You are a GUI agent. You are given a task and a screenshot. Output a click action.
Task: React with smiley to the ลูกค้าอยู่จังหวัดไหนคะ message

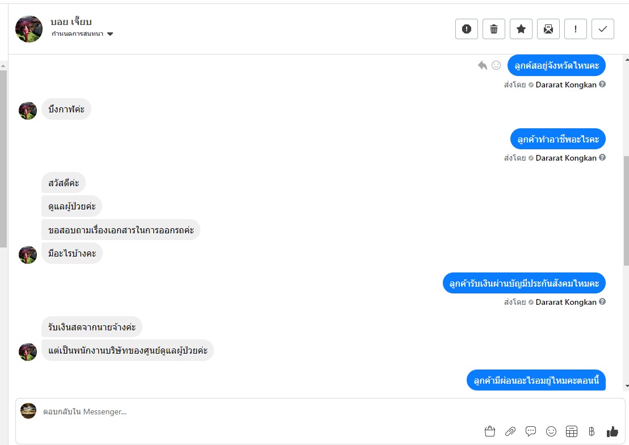pyautogui.click(x=496, y=65)
